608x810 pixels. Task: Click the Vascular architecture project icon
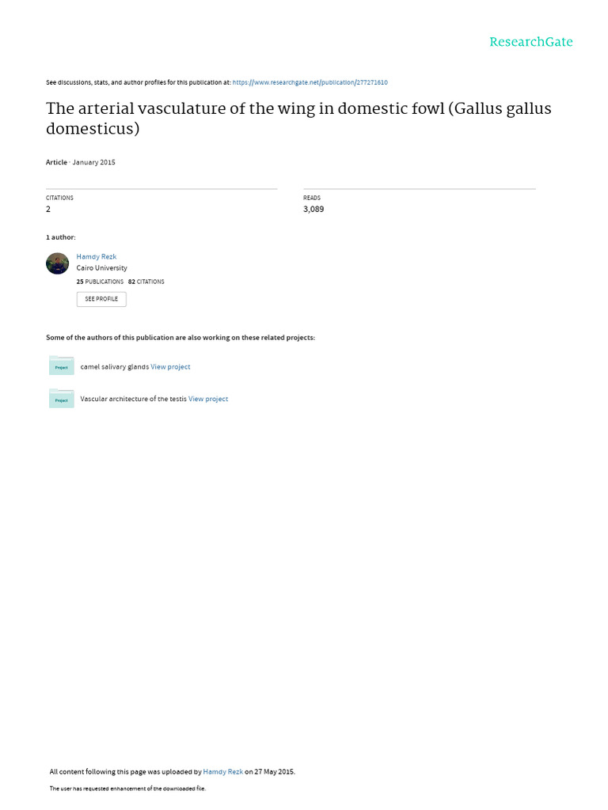61,399
